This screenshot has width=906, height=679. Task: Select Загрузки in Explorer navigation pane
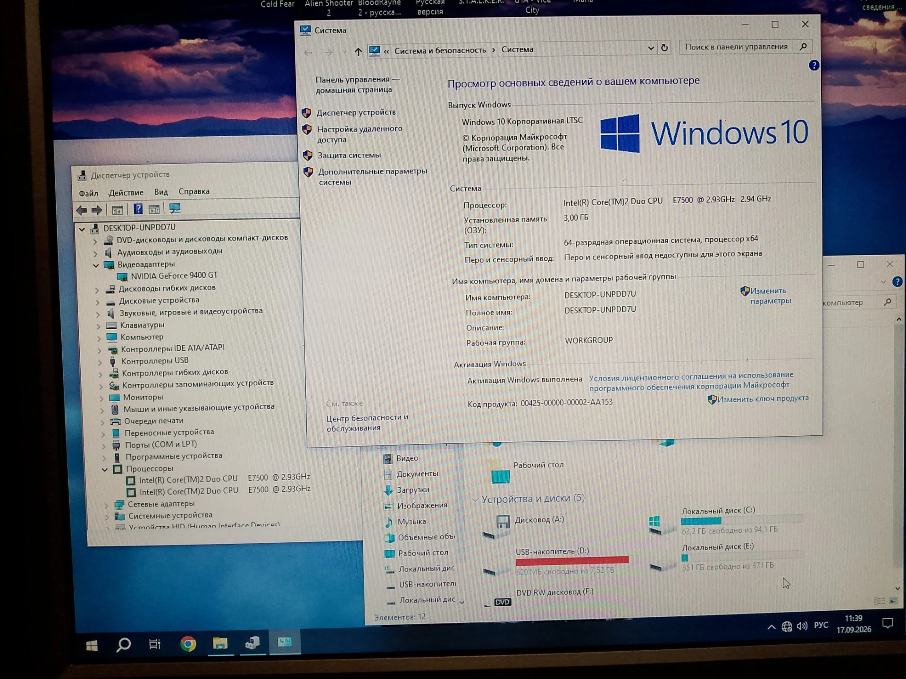(413, 490)
